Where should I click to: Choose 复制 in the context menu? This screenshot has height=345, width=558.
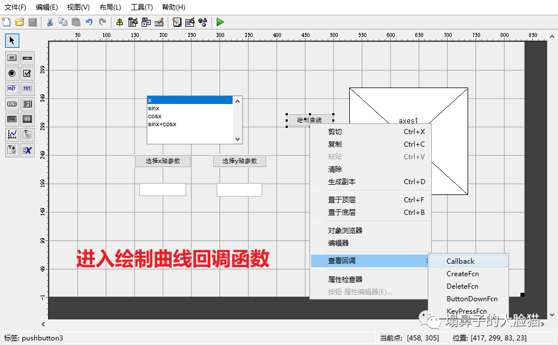tap(370, 144)
